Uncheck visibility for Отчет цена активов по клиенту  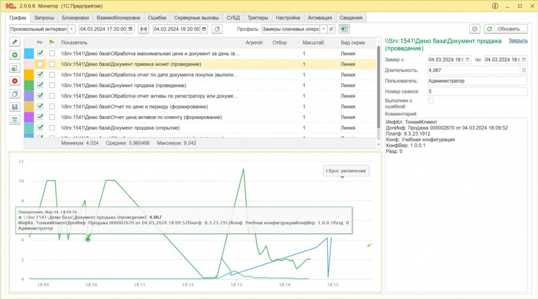tap(40, 117)
